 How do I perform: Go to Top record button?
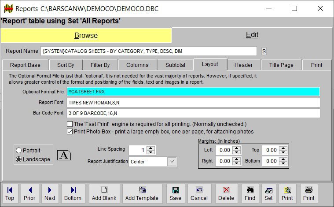click(x=10, y=193)
